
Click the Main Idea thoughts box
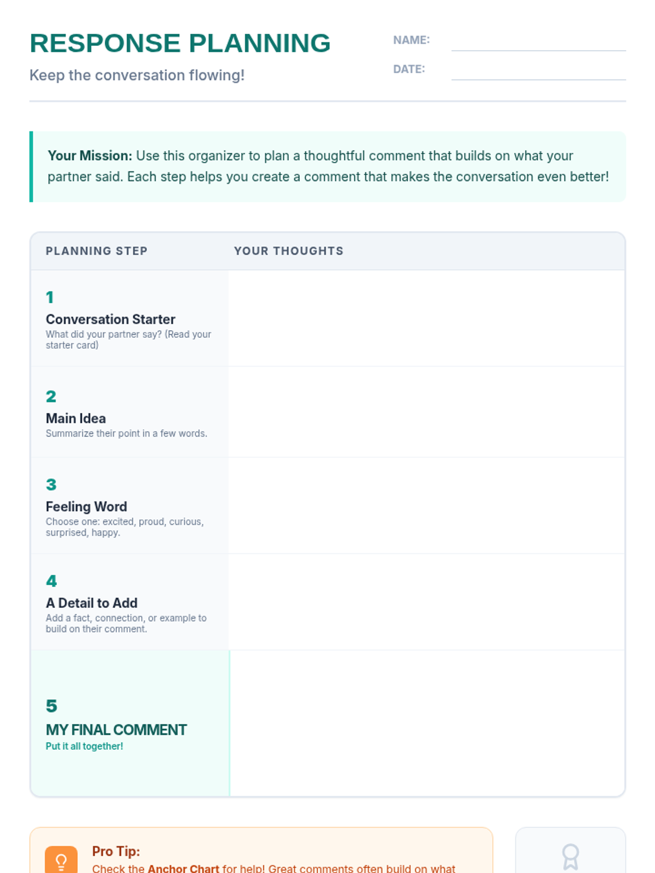(x=426, y=412)
